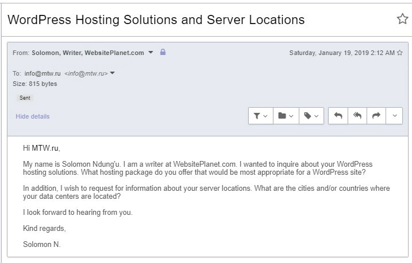Click sender name Solomon, Writer, WebsitePlanet.com
The width and height of the screenshot is (412, 263).
click(x=88, y=53)
